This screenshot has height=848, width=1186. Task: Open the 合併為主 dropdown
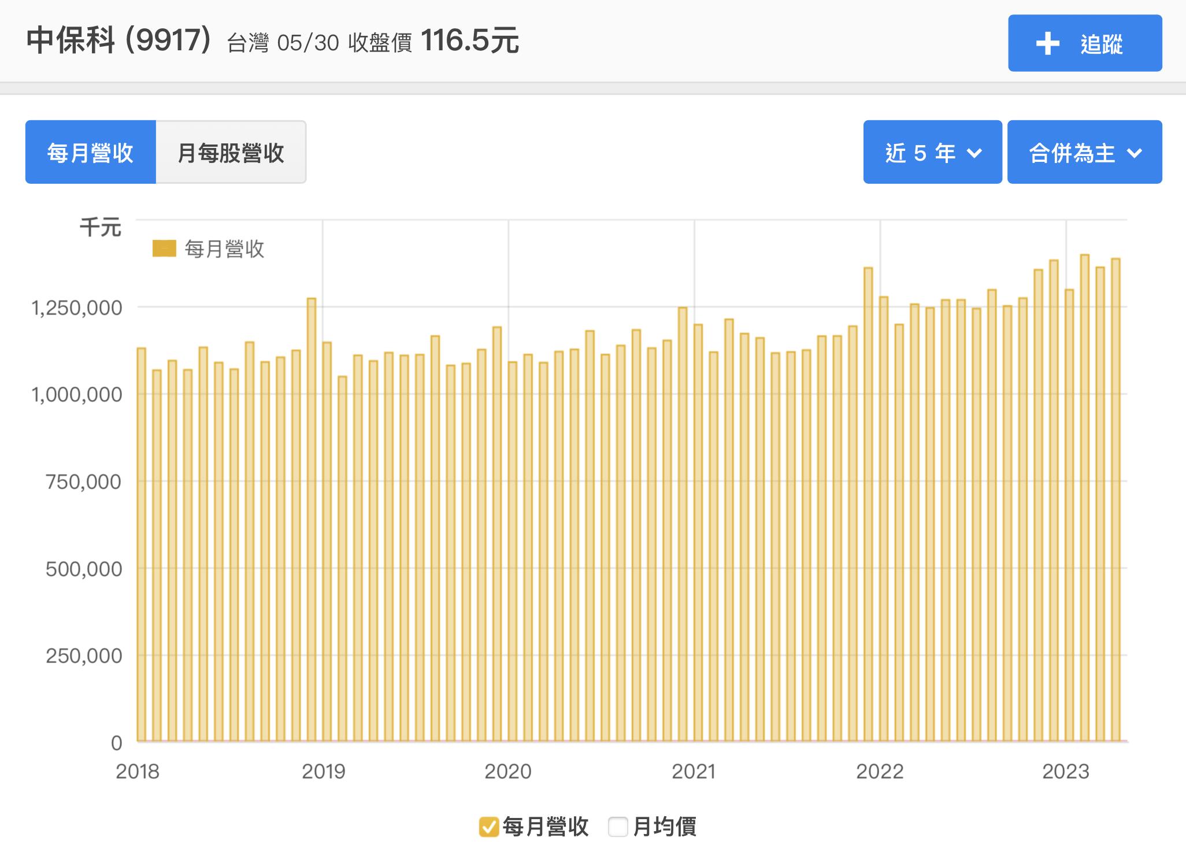pyautogui.click(x=1084, y=153)
